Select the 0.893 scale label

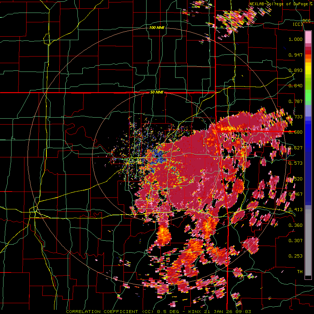pos(296,70)
